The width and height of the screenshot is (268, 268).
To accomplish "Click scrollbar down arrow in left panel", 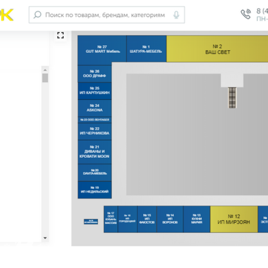I will point(45,238).
